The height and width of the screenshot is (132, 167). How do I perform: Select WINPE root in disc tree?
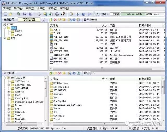pos(10,24)
